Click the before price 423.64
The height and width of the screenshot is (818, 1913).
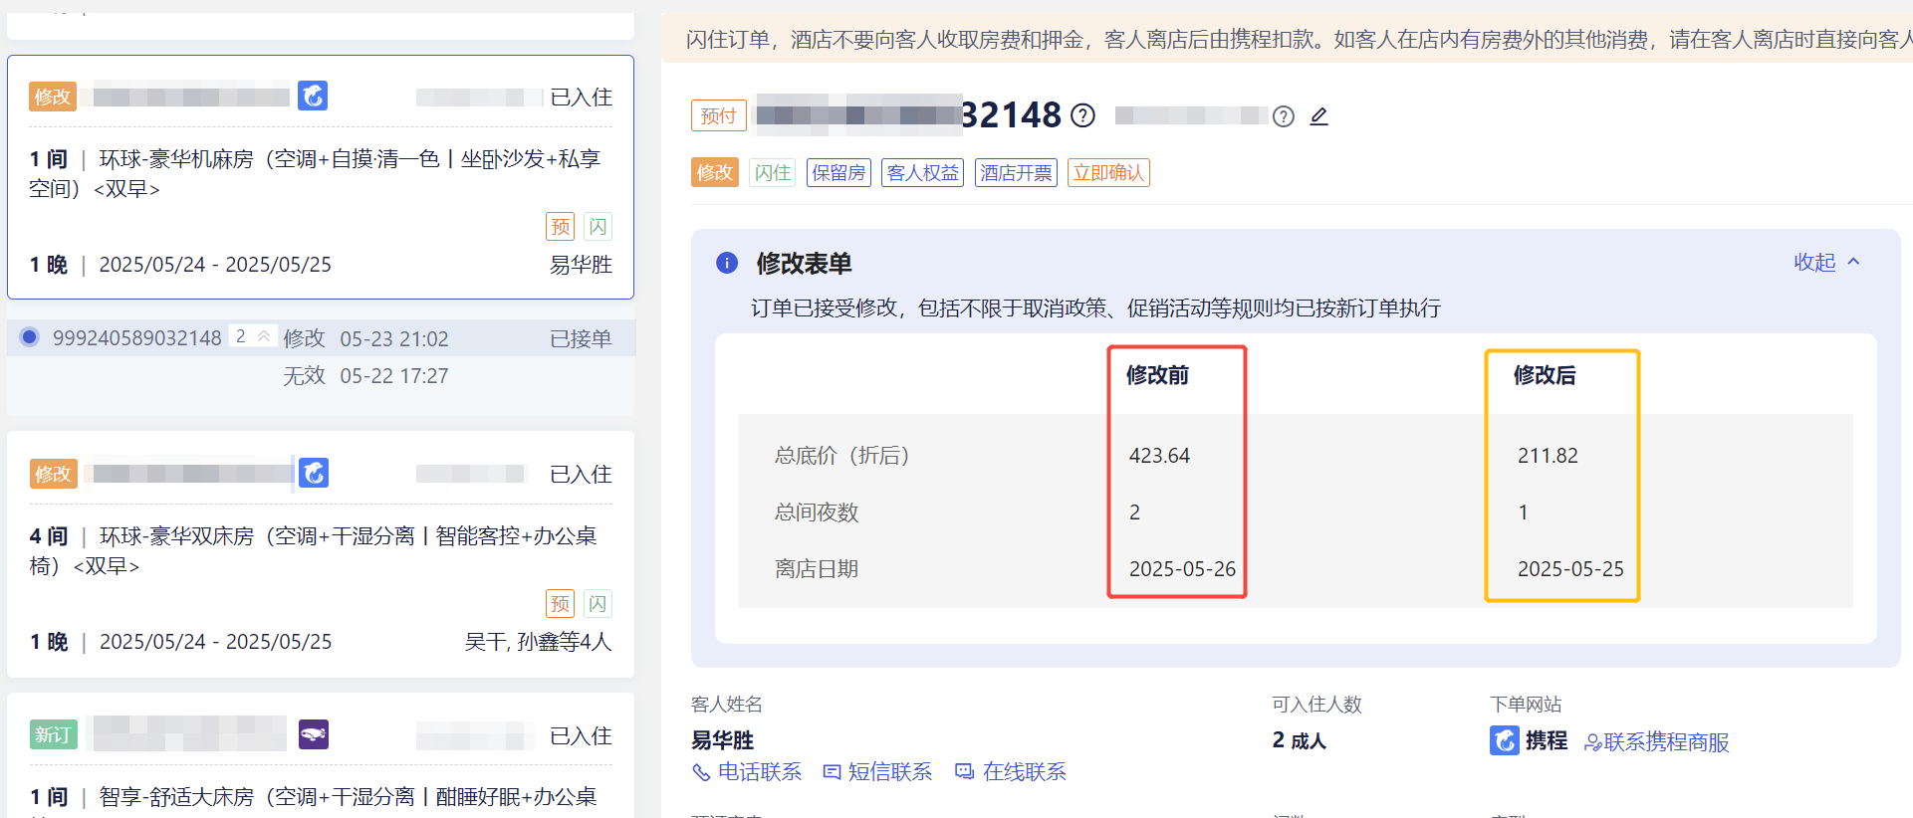coord(1159,456)
